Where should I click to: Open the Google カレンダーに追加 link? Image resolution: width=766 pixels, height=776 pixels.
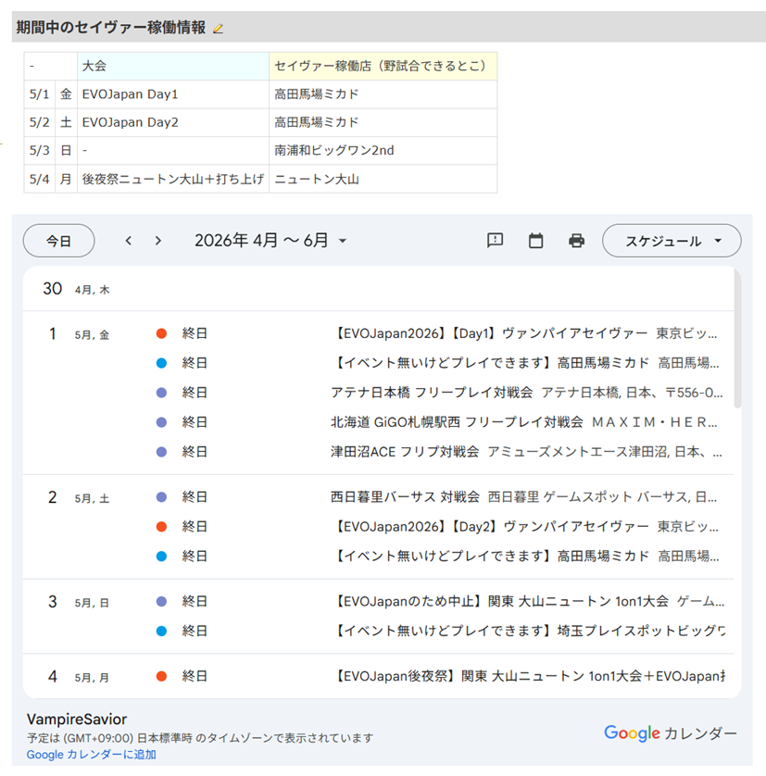pos(92,755)
